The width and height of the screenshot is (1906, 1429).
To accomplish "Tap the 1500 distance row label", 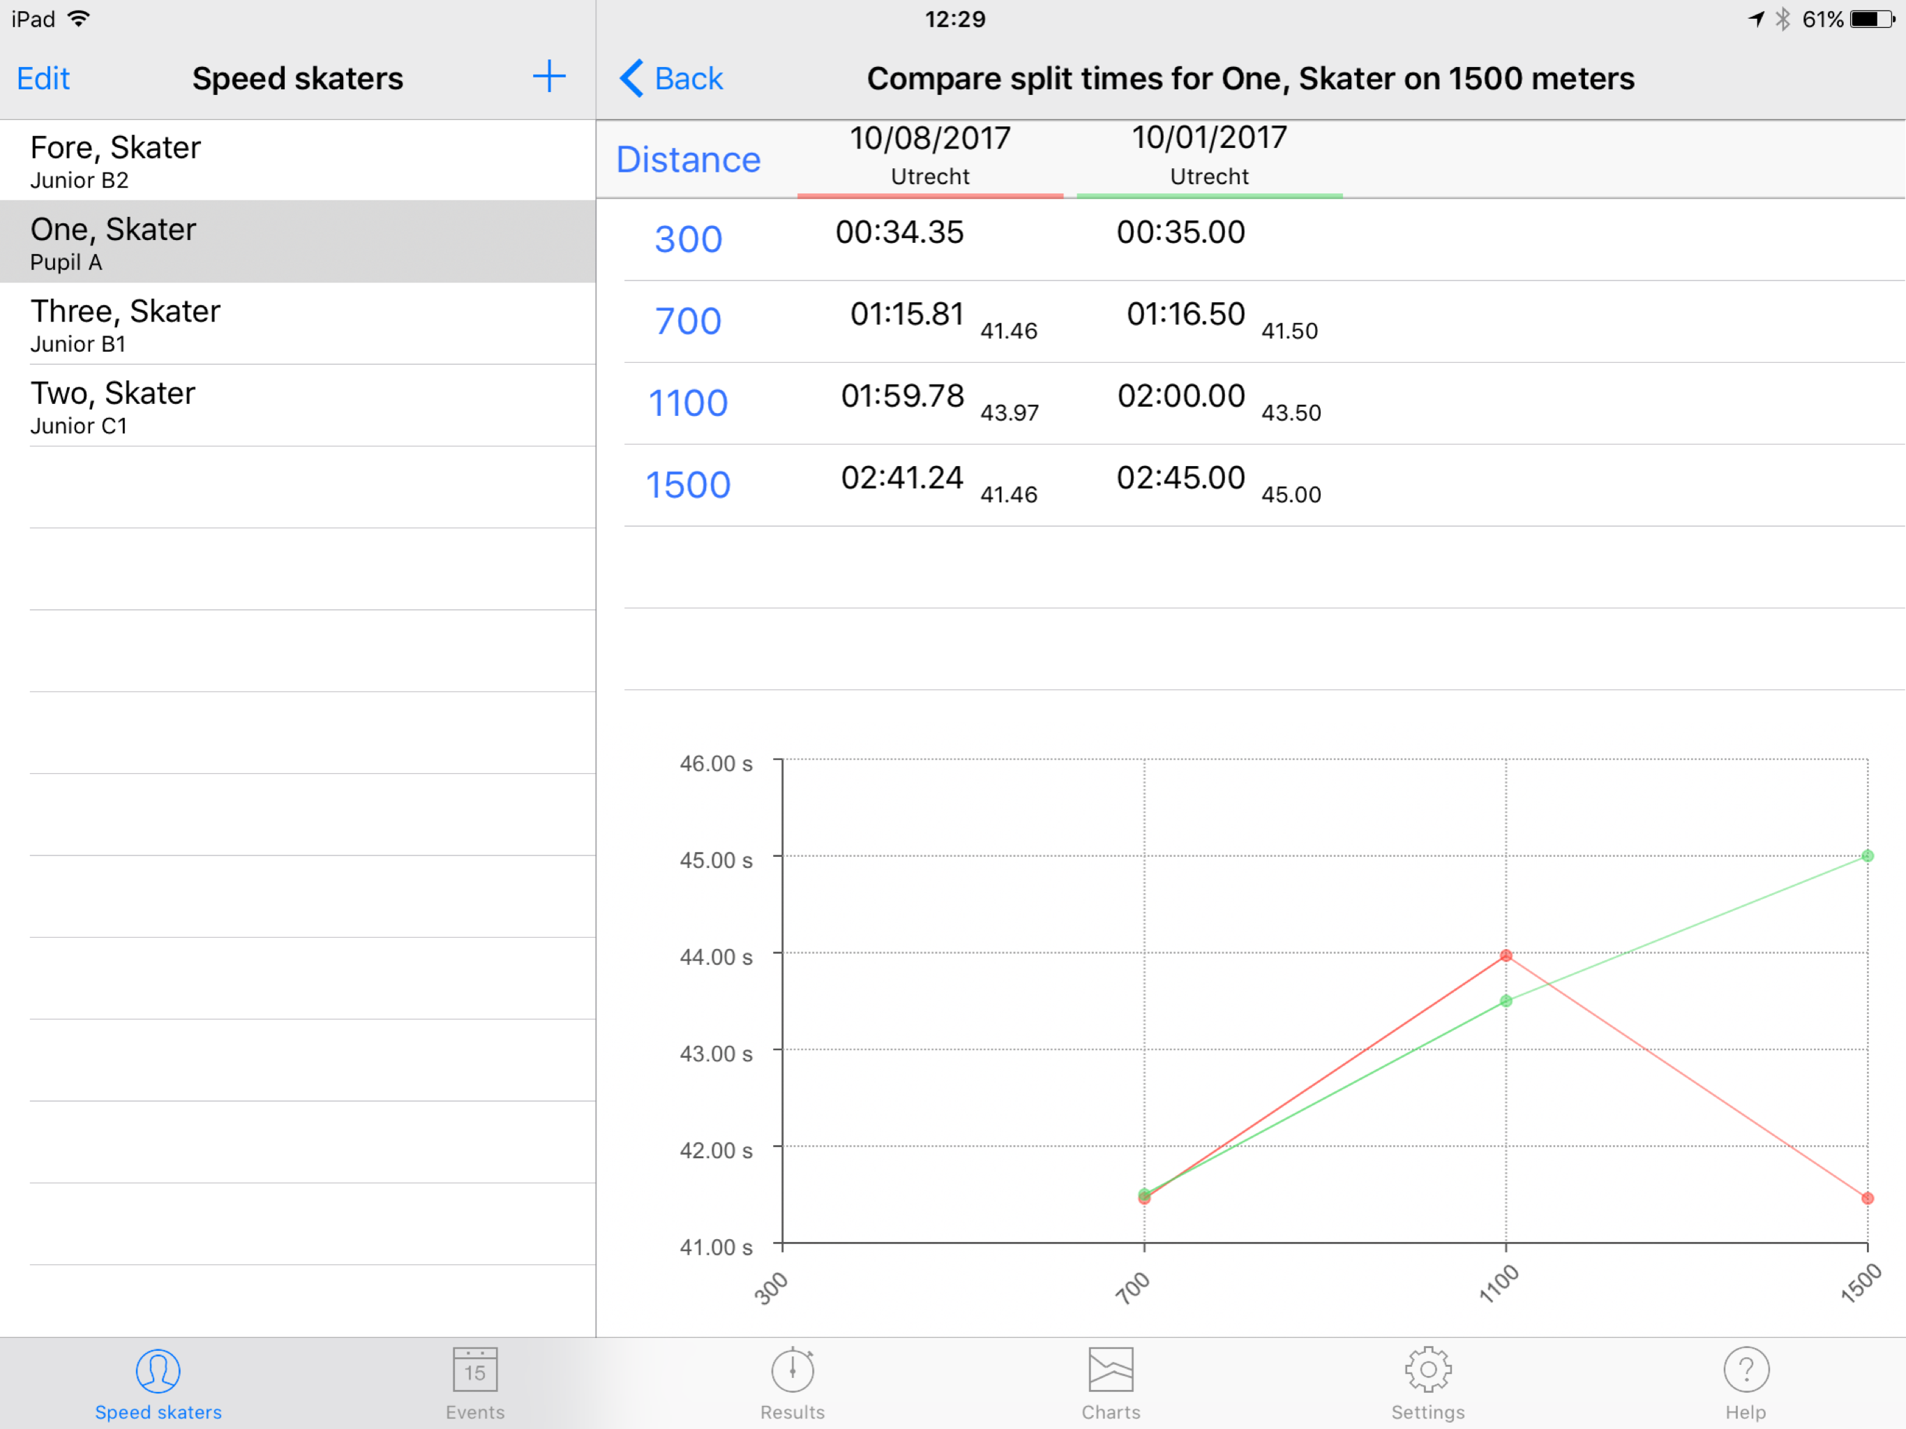I will tap(688, 484).
